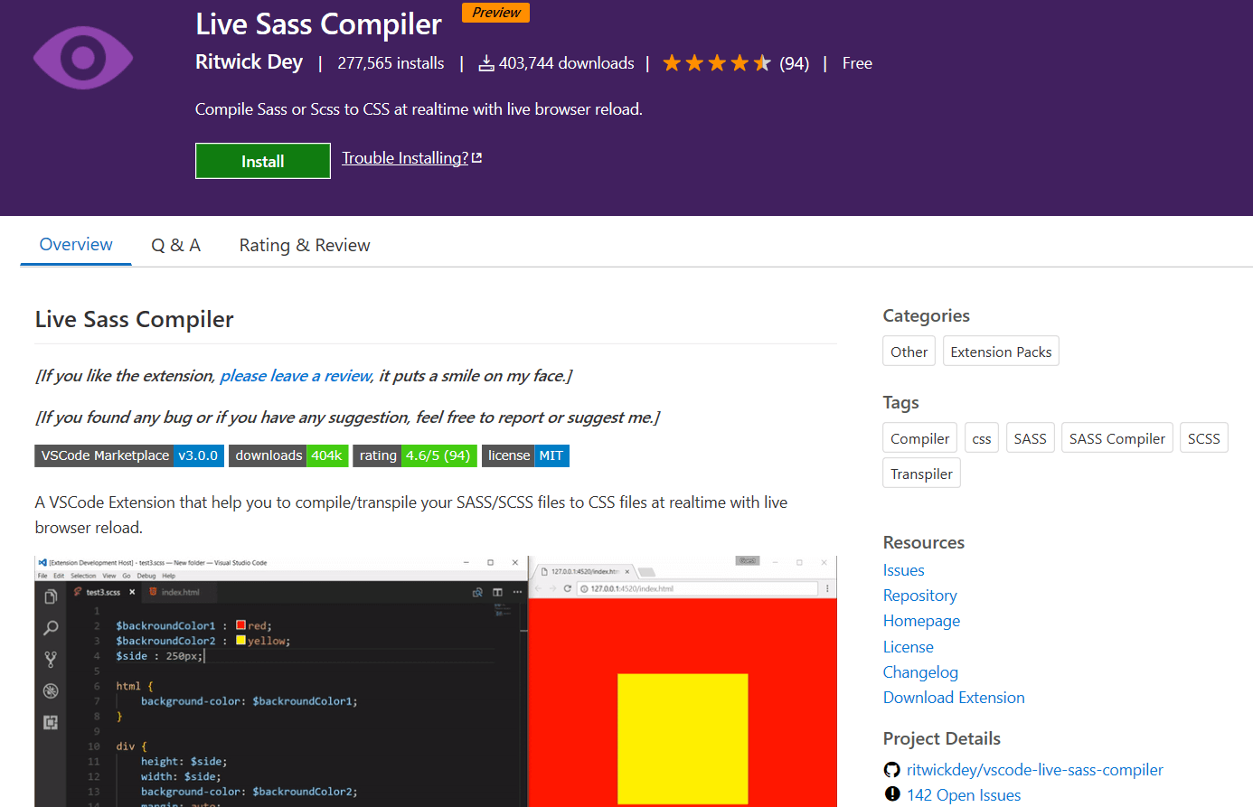1253x807 pixels.
Task: Open the Rating & Review tab
Action: (304, 245)
